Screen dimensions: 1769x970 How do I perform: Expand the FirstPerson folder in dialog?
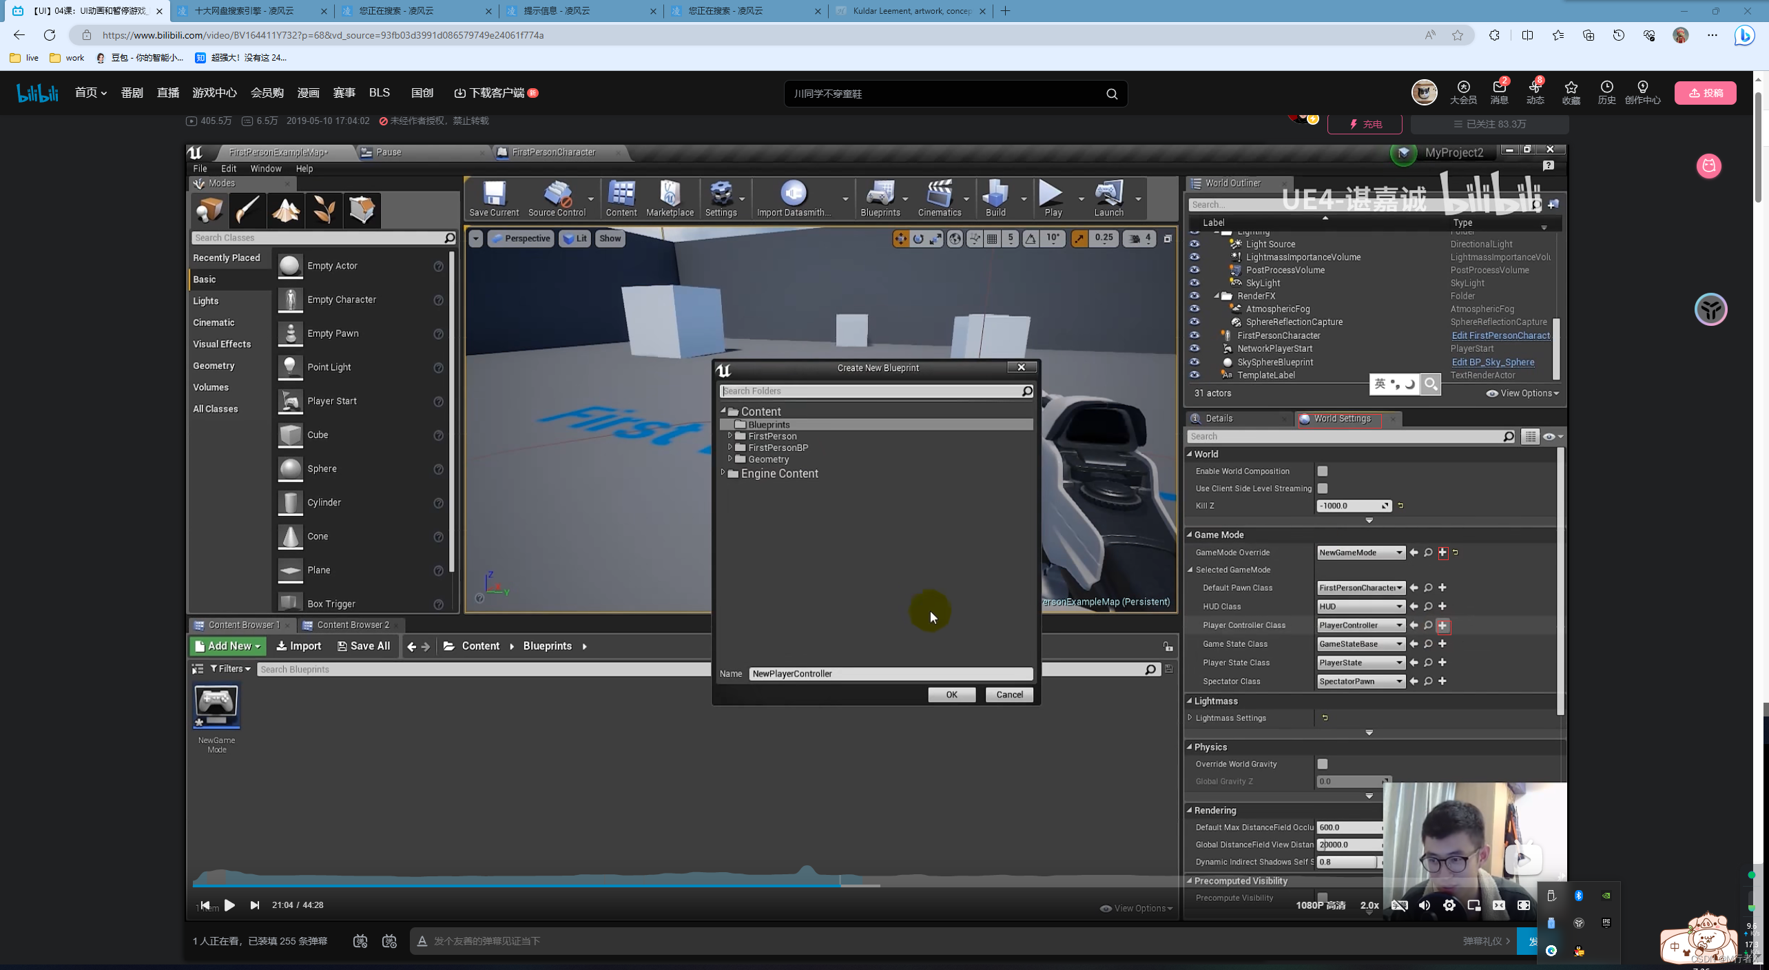tap(730, 436)
